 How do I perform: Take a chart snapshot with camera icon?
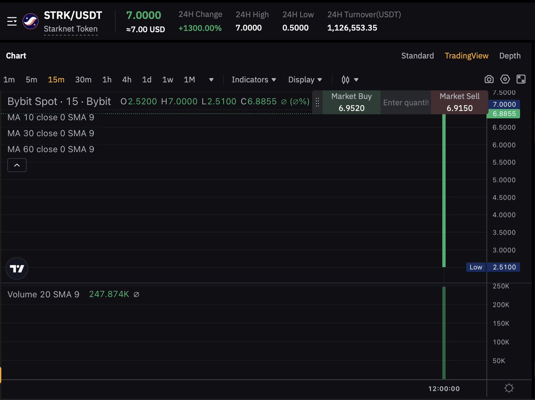point(489,79)
